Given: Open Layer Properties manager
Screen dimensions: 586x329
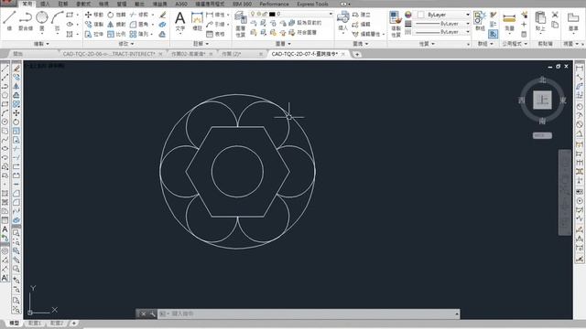Looking at the screenshot, I should coord(240,25).
